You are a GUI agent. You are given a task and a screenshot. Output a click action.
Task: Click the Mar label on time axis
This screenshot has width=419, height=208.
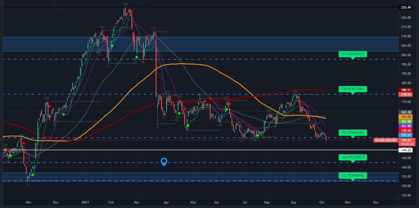tap(137, 202)
